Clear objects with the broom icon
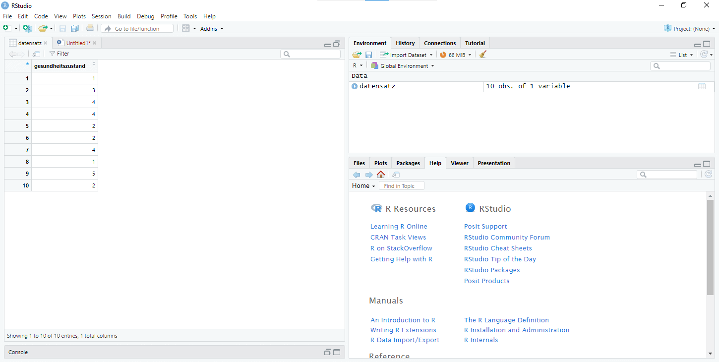This screenshot has height=362, width=719. point(482,55)
